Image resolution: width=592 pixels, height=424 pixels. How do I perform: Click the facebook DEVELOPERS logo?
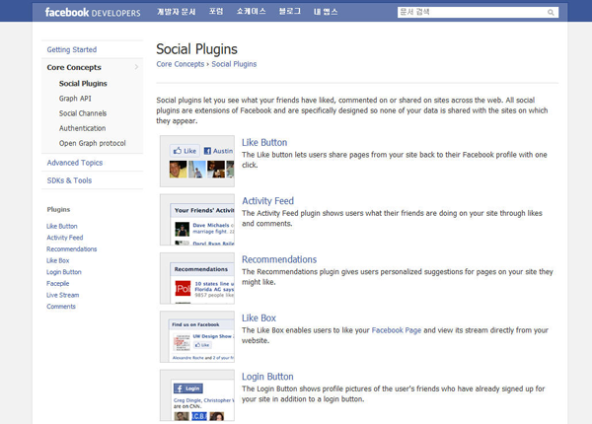click(93, 13)
